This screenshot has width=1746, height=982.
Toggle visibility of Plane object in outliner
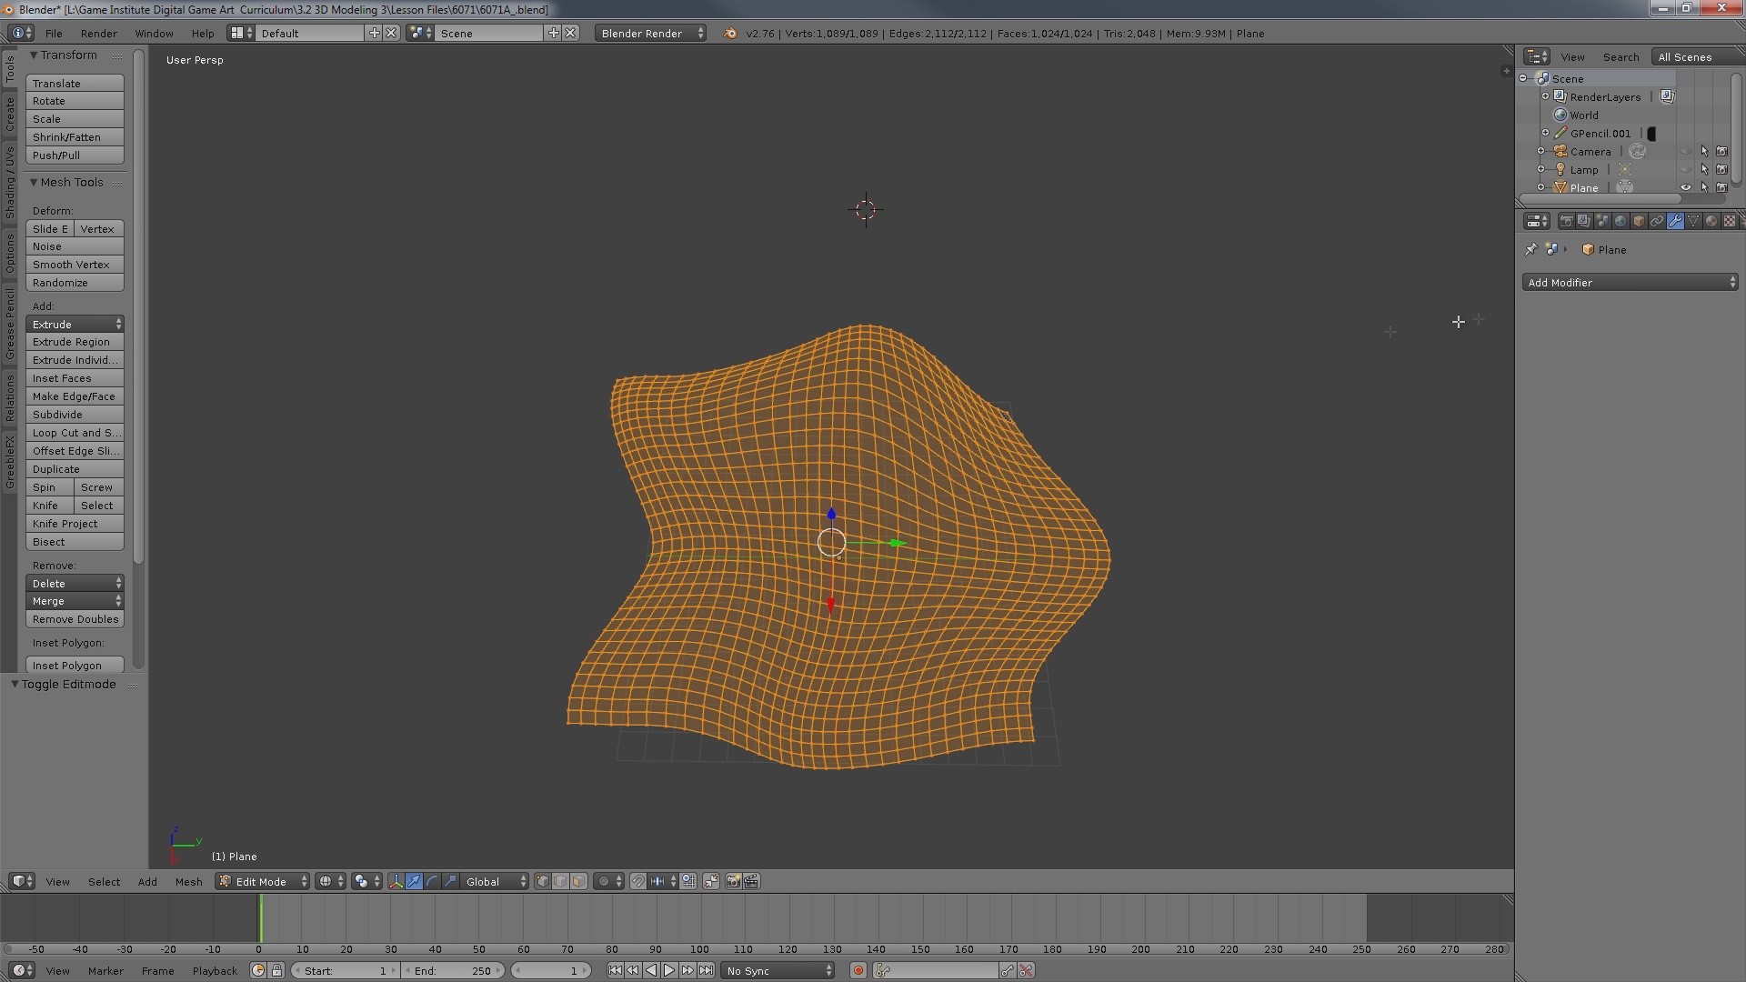pos(1687,187)
